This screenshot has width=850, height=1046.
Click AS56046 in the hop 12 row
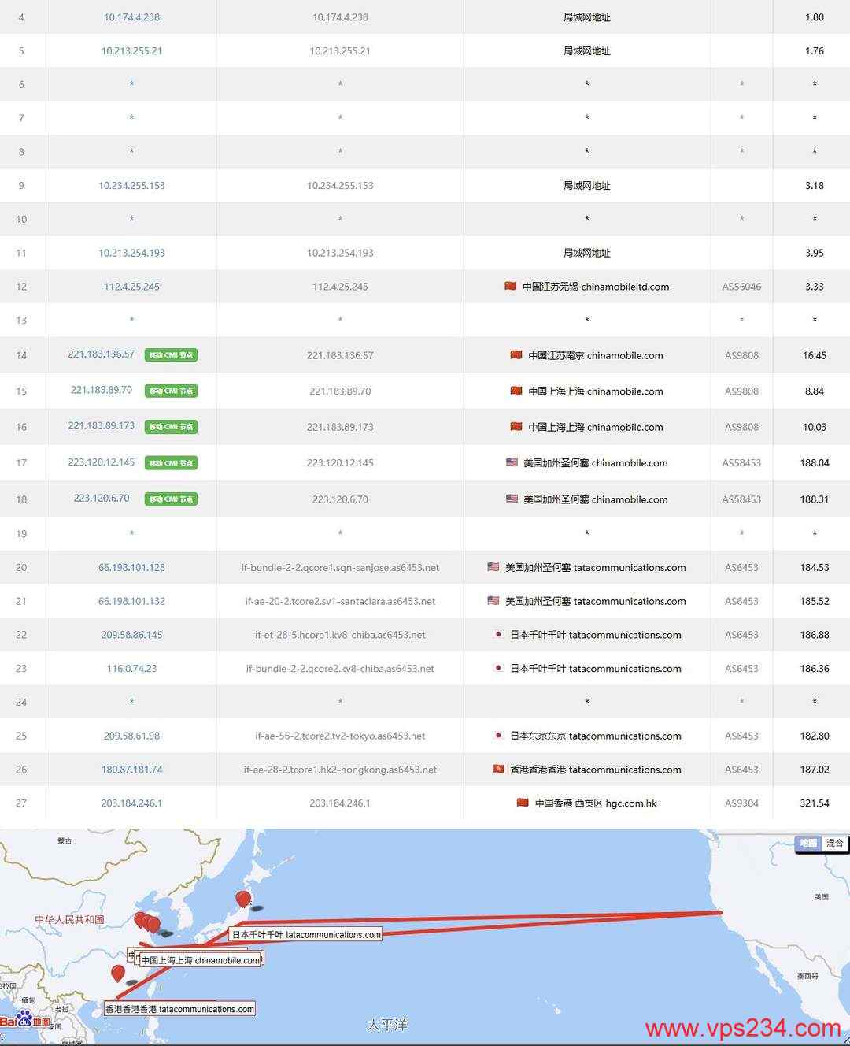[x=741, y=287]
